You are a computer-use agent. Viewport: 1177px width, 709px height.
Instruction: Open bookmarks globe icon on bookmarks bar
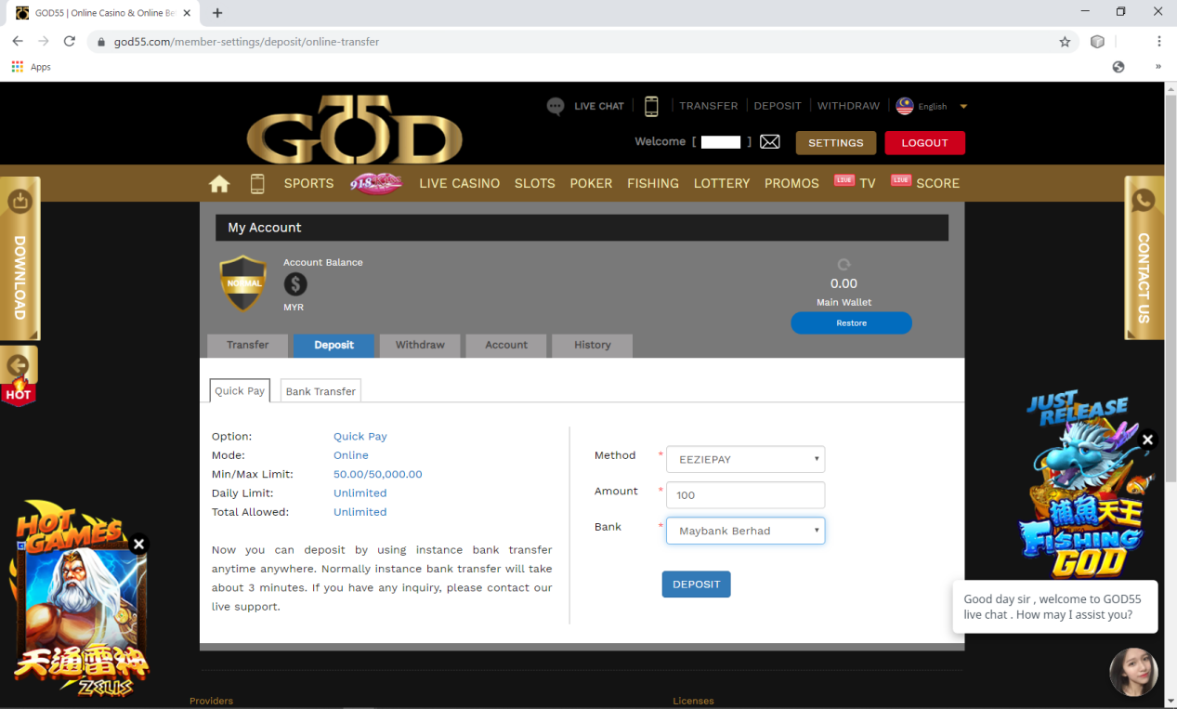point(1118,67)
